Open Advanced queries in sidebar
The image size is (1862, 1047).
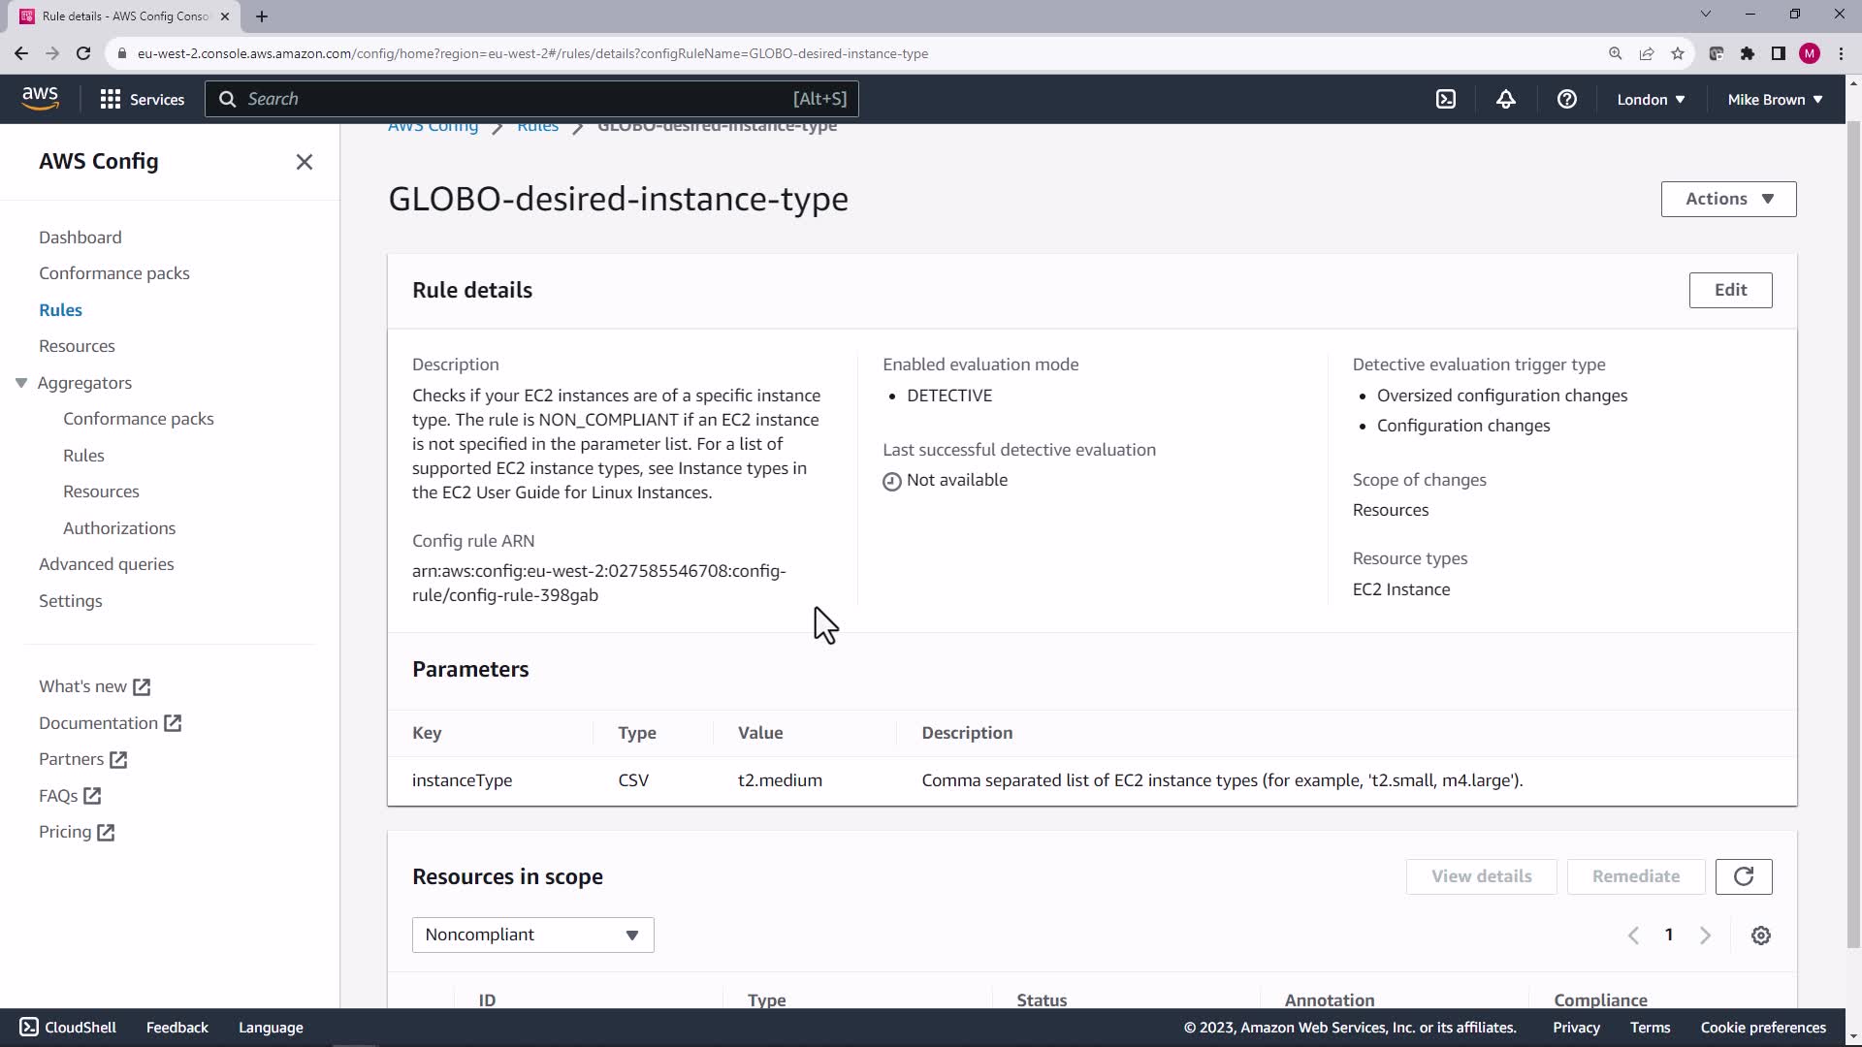click(107, 564)
